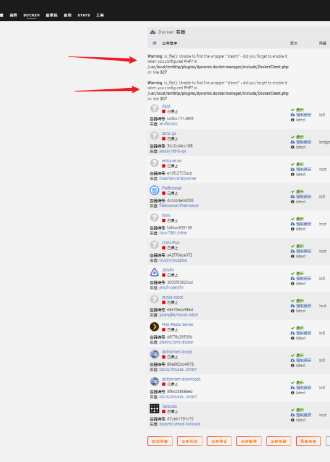Open the qbittorrent-downloads container name link
Image resolution: width=330 pixels, height=462 pixels.
click(181, 379)
